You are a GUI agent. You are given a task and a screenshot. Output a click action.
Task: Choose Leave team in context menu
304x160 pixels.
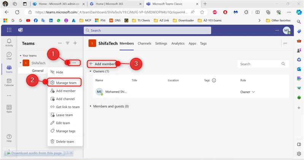pos(65,115)
